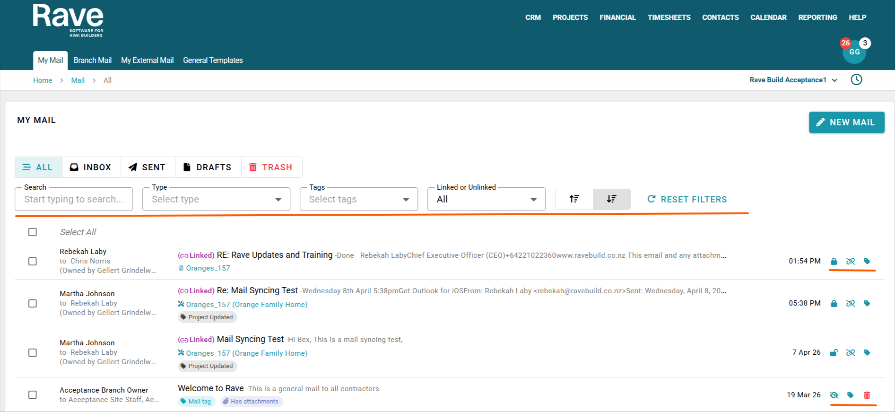
Task: Open the Drafts mail folder tab
Action: tap(208, 167)
